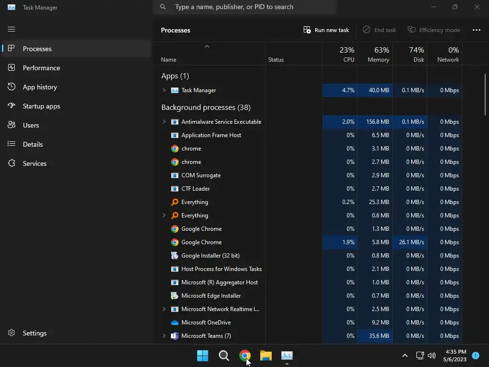Click the search magnifier icon in title bar
The width and height of the screenshot is (489, 367).
(163, 7)
